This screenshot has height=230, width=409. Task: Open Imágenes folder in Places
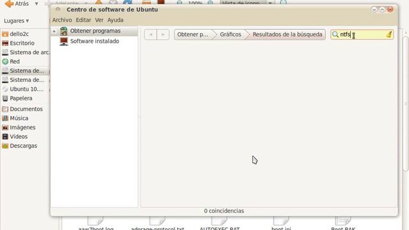(x=19, y=127)
